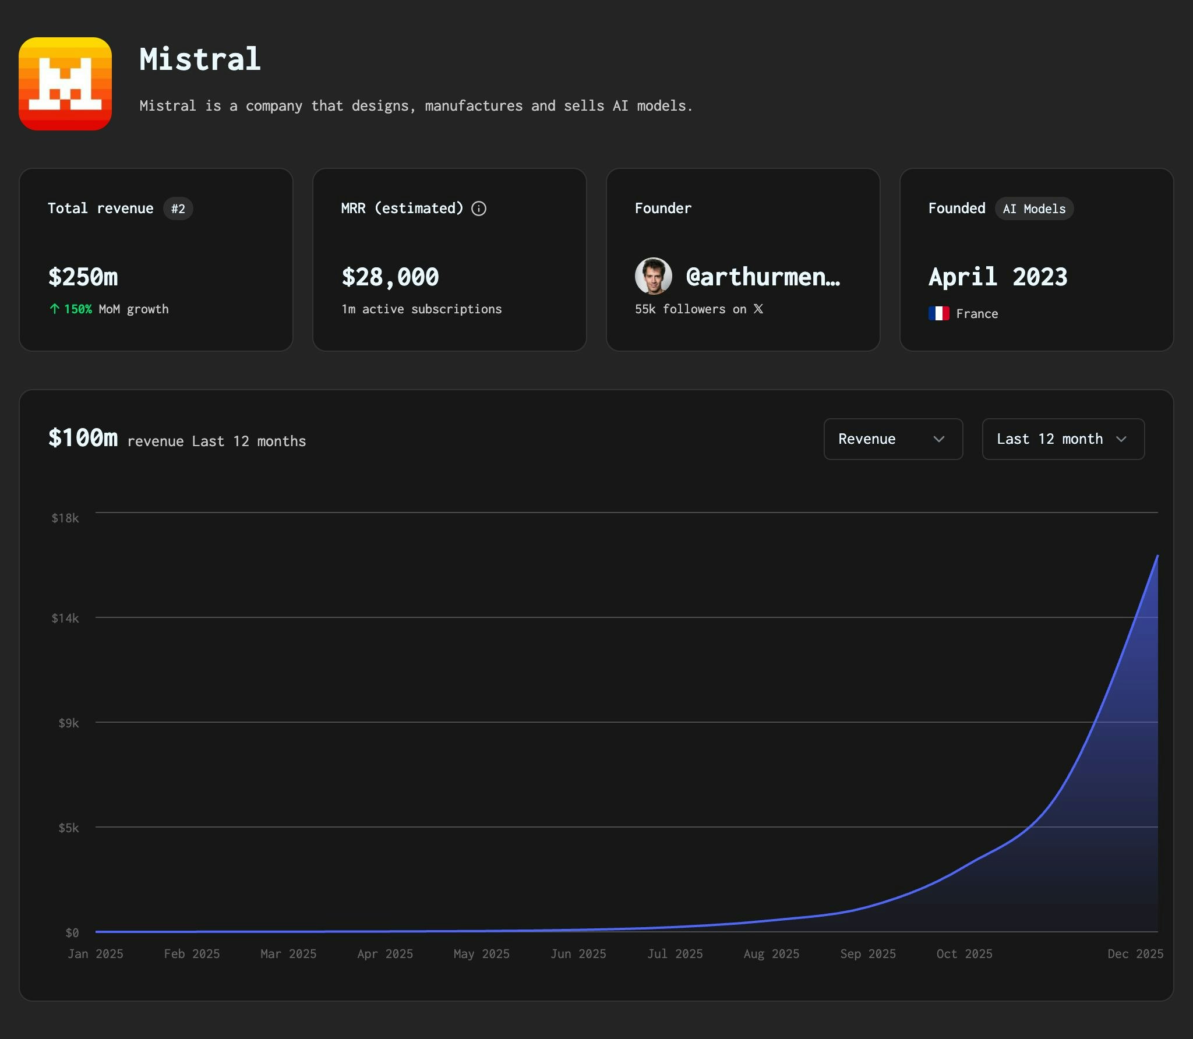Open the @arthurmen founder handle link
1193x1039 pixels.
(763, 277)
